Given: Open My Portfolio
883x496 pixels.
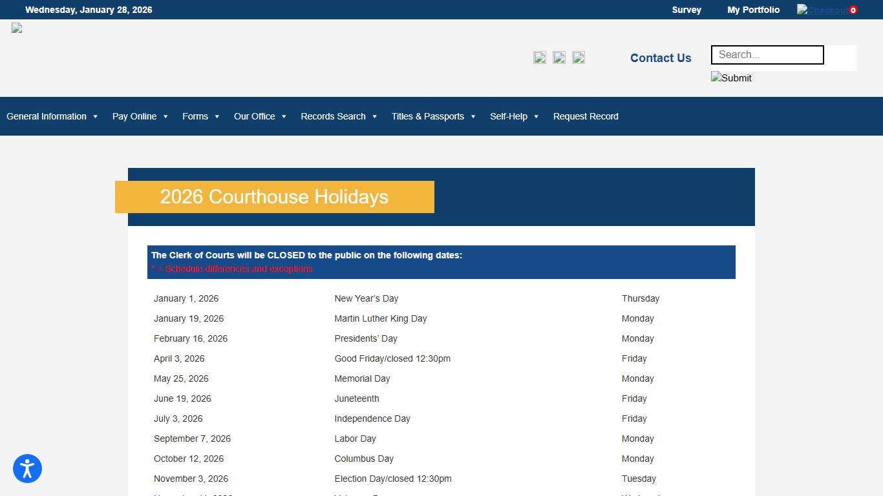Looking at the screenshot, I should click(x=753, y=10).
